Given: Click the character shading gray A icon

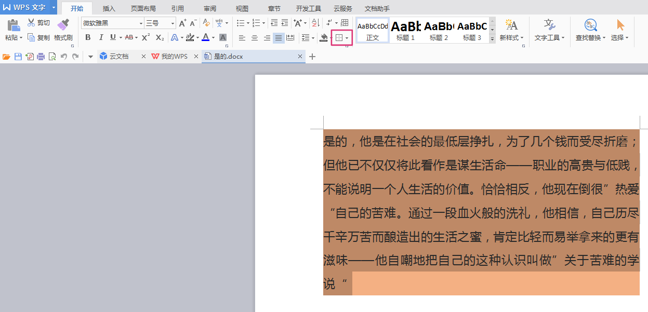Looking at the screenshot, I should (223, 37).
